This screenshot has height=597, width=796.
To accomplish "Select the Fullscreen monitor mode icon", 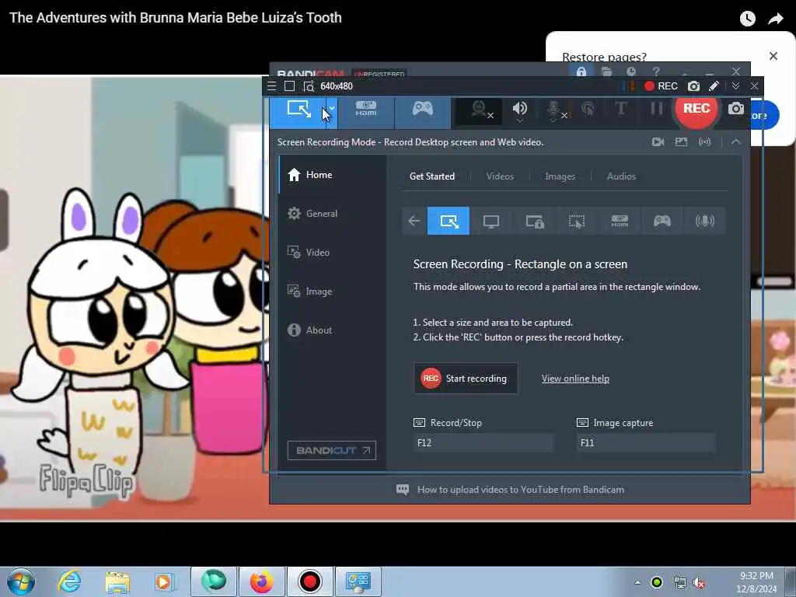I will [491, 221].
